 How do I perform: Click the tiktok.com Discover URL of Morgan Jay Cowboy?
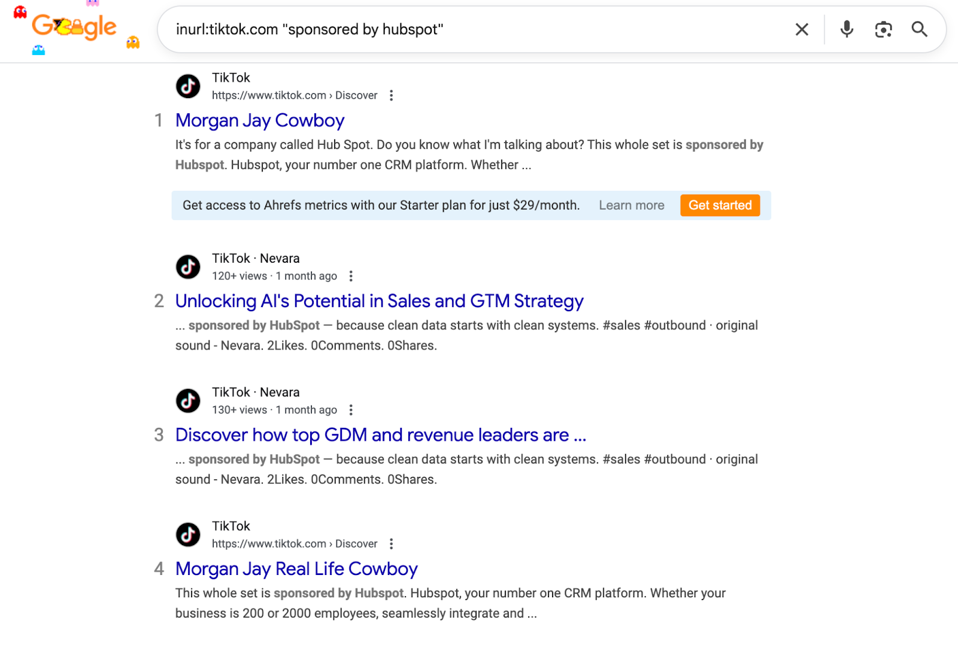tap(295, 95)
